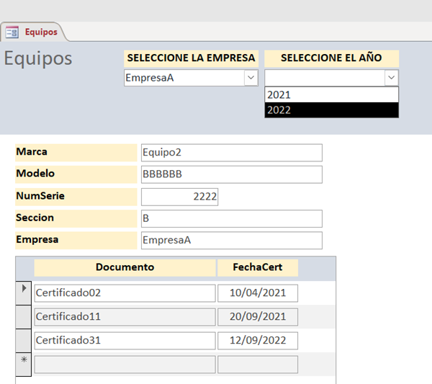432x384 pixels.
Task: Open the company dropdown arrow beside EmpresaA
Action: point(251,78)
